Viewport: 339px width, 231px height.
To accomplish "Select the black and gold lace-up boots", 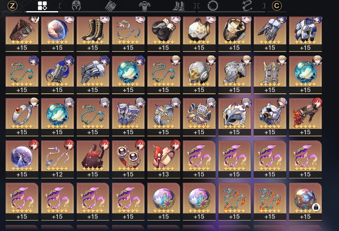I will tap(93, 34).
